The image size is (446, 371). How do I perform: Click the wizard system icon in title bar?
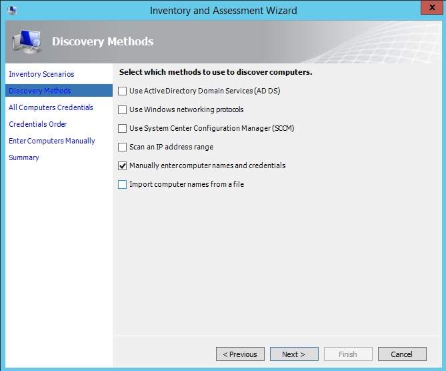tap(11, 10)
